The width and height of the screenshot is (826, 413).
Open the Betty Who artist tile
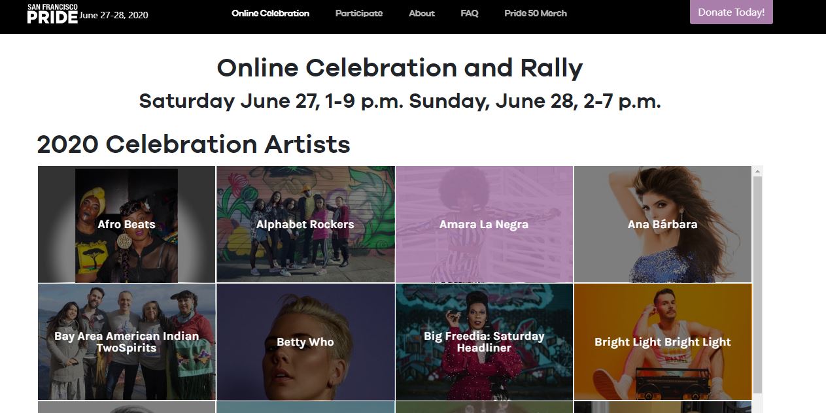(x=305, y=372)
